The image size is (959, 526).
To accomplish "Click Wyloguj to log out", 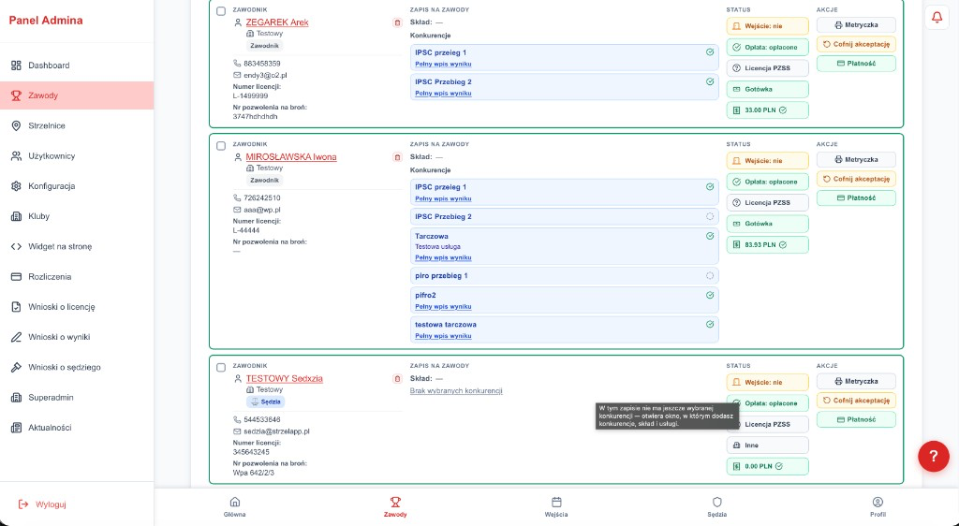I will coord(50,504).
